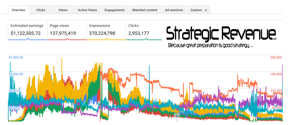
Task: Click the blue caret under Estimated earnings
Action: pyautogui.click(x=28, y=39)
